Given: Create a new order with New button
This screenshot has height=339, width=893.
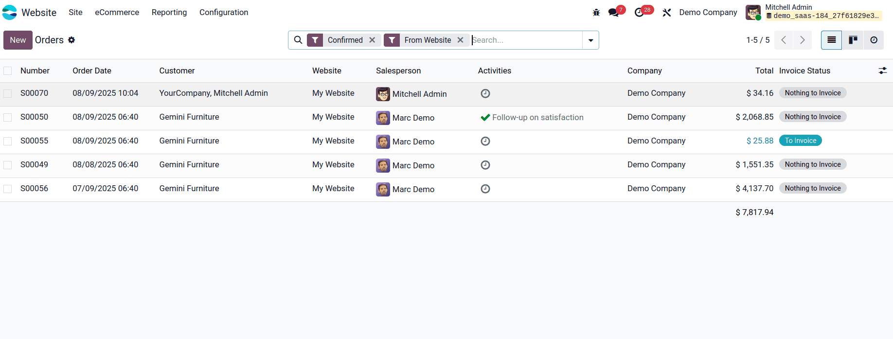Looking at the screenshot, I should coord(18,40).
